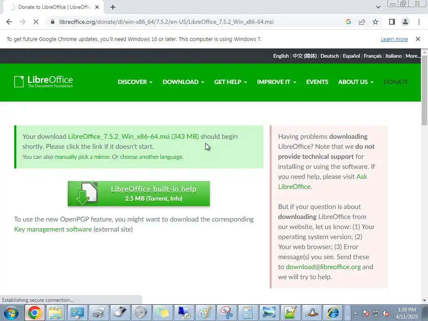The height and width of the screenshot is (321, 428).
Task: Show hidden system tray icons
Action: 355,313
